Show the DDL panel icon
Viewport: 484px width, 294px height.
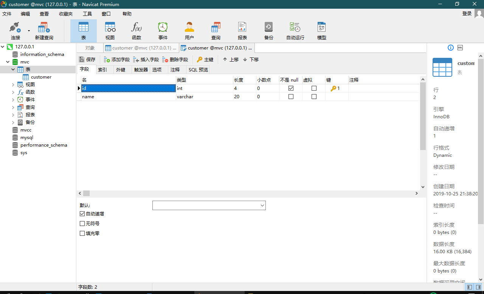click(460, 48)
